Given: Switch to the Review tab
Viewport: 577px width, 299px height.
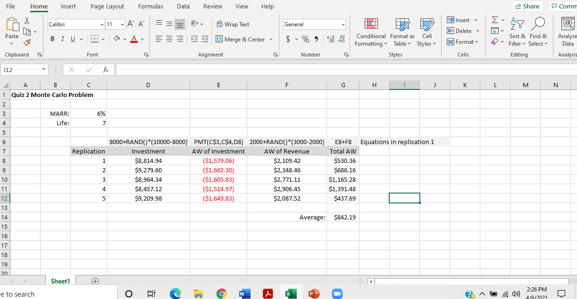Looking at the screenshot, I should (212, 6).
